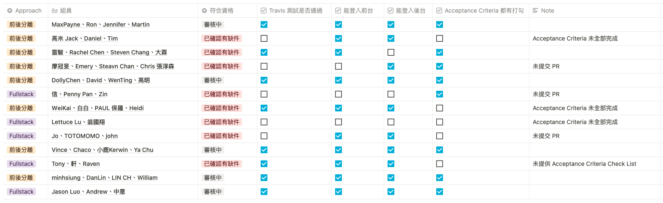Click the Approach column select-type icon
This screenshot has width=663, height=203.
tap(10, 11)
